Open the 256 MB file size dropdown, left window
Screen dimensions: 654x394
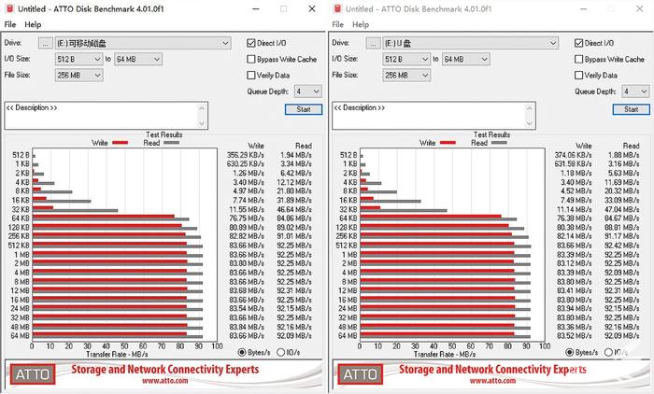(78, 75)
